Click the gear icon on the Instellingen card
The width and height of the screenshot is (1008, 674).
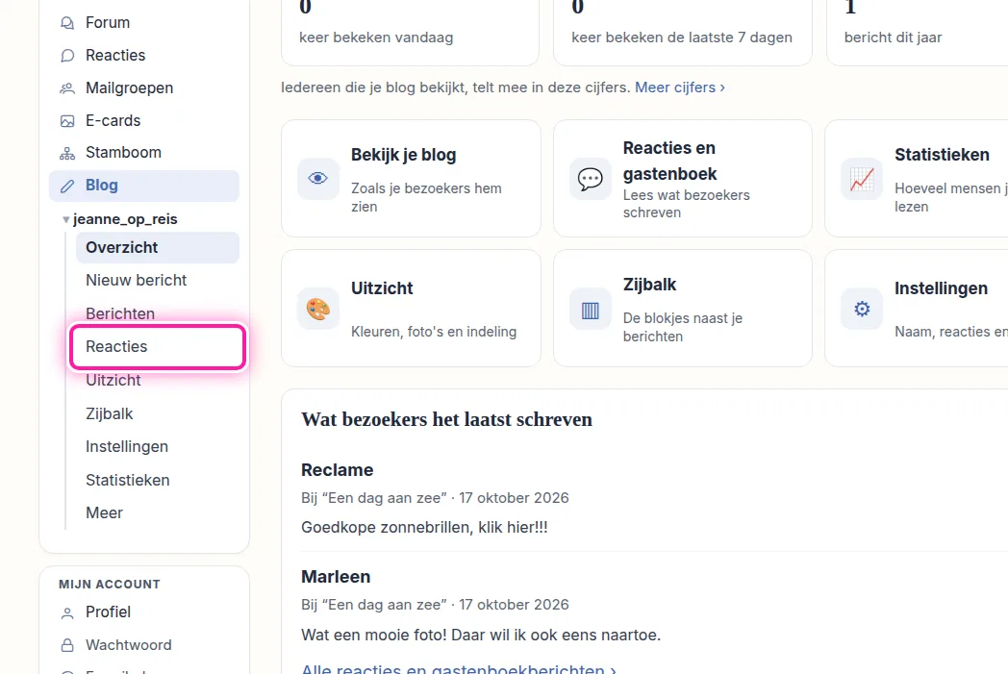[x=862, y=309]
